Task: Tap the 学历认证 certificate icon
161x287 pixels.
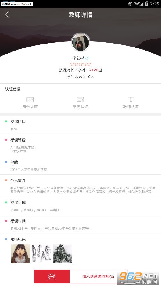Action: 80,99
